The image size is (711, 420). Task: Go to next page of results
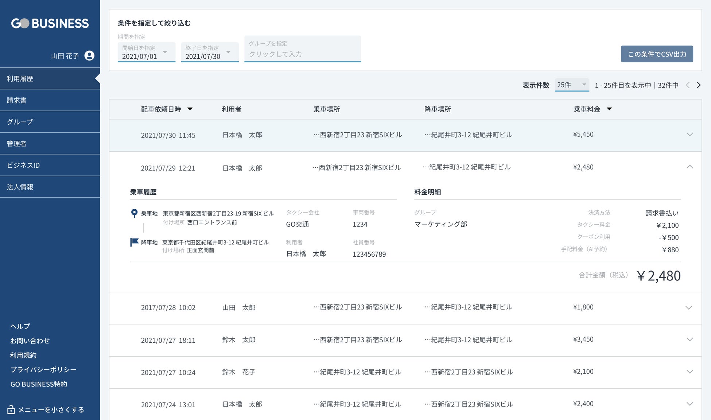click(x=699, y=85)
